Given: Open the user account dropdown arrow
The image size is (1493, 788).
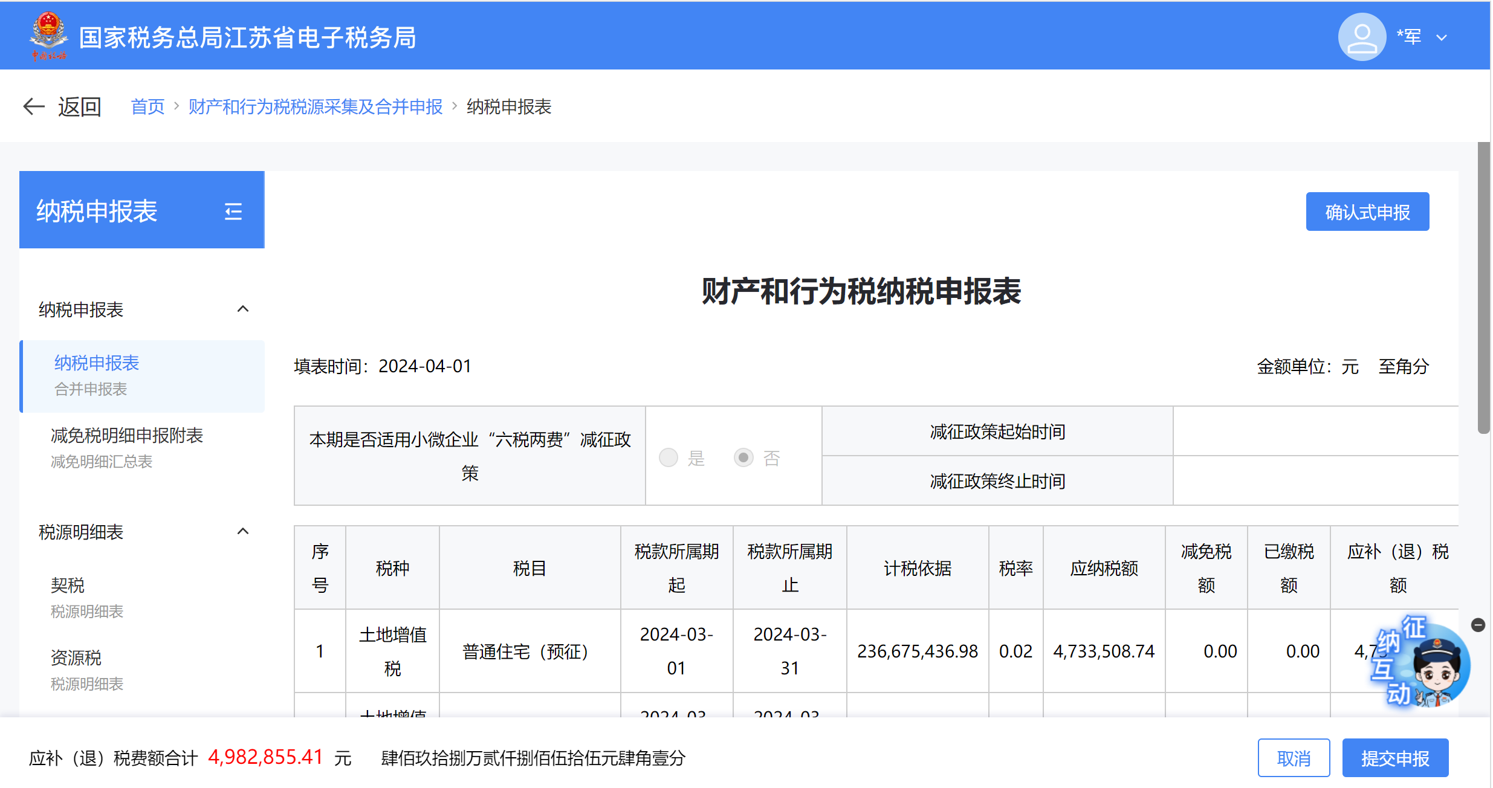Looking at the screenshot, I should click(1442, 37).
